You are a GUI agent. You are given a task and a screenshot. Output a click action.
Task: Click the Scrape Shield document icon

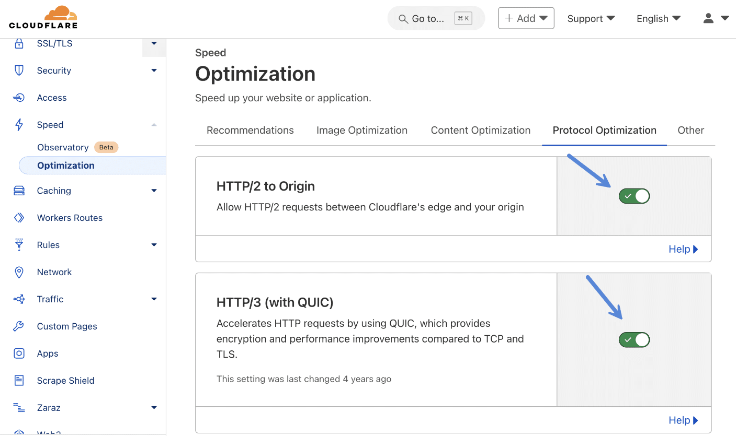pos(19,380)
